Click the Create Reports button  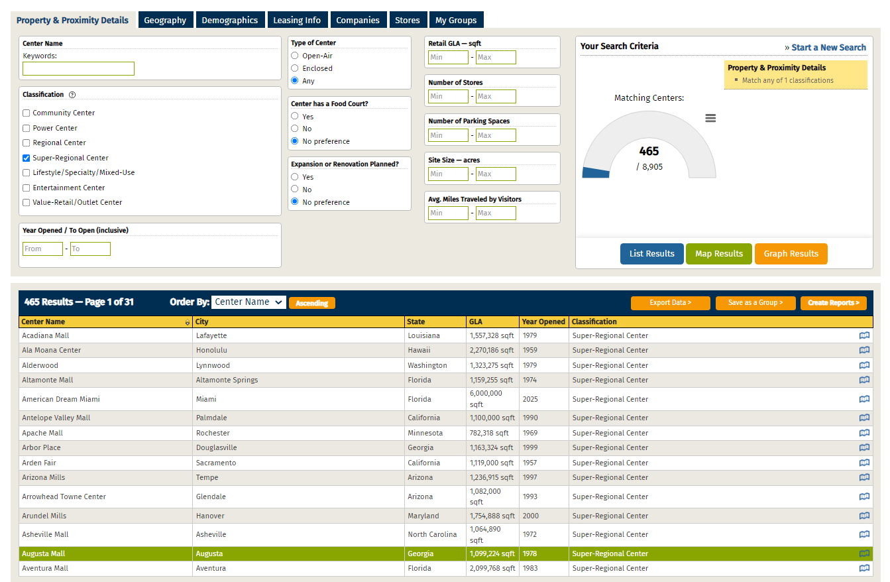click(834, 303)
